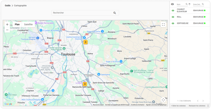This screenshot has height=109, width=211.
Task: Click the search icon in Nom column
Action: click(x=187, y=4)
